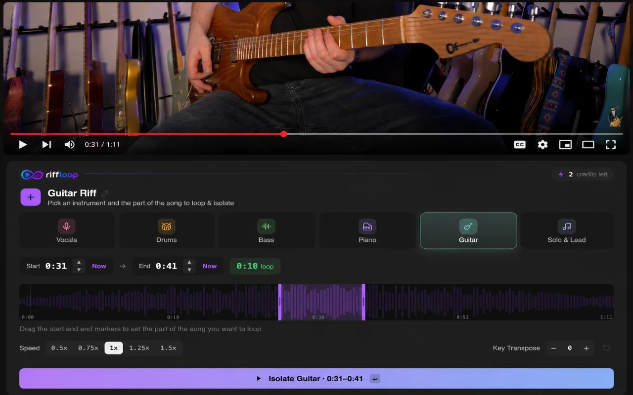
Task: Decrease the End time with down arrow
Action: [x=189, y=270]
